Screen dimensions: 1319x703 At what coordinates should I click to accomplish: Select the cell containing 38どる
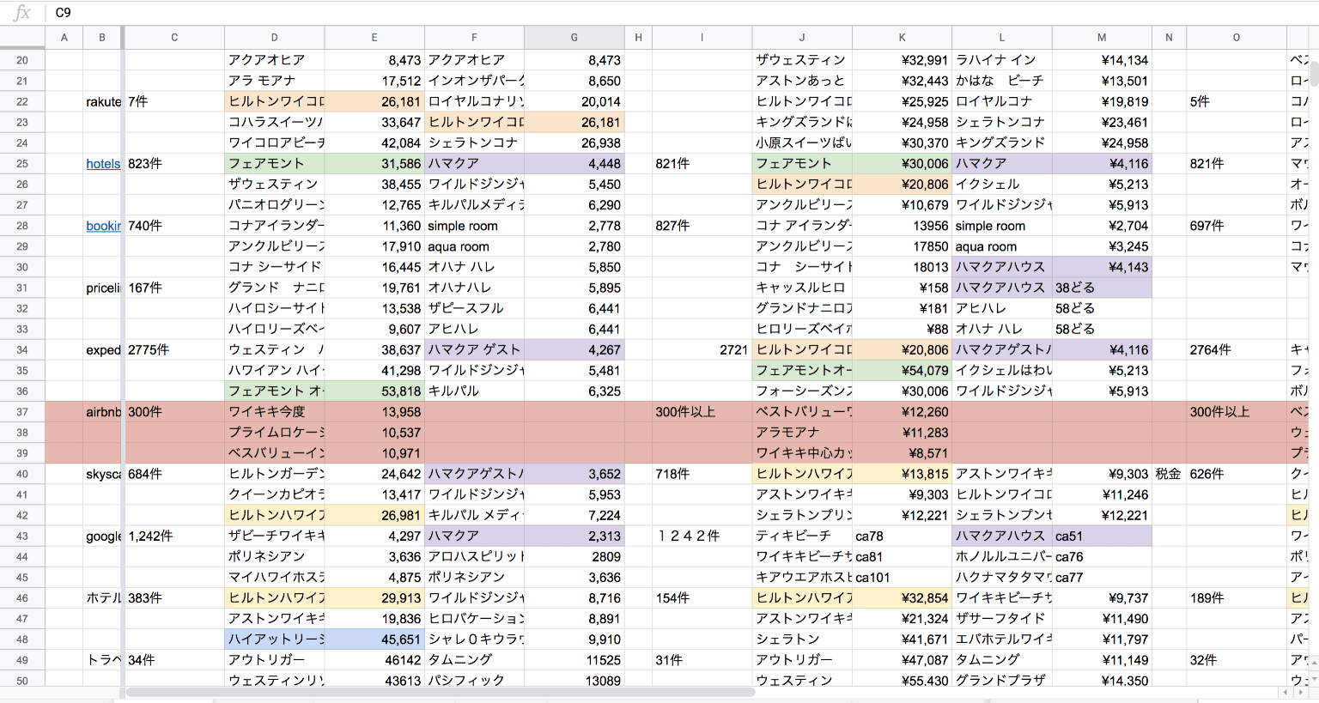[x=1102, y=288]
